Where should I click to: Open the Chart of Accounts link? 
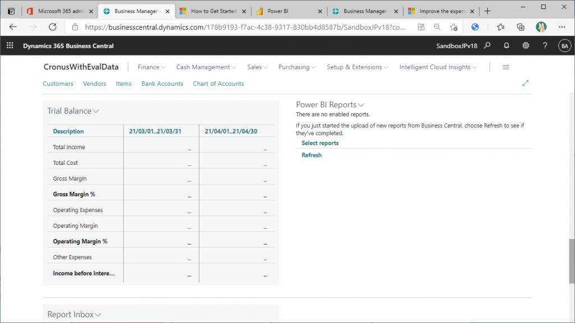pyautogui.click(x=218, y=84)
